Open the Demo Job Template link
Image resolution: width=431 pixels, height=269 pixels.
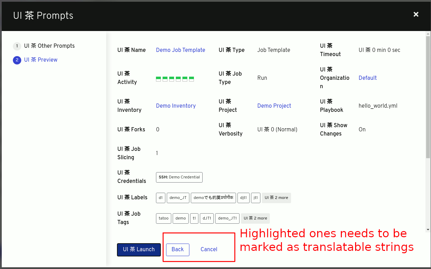pyautogui.click(x=180, y=50)
